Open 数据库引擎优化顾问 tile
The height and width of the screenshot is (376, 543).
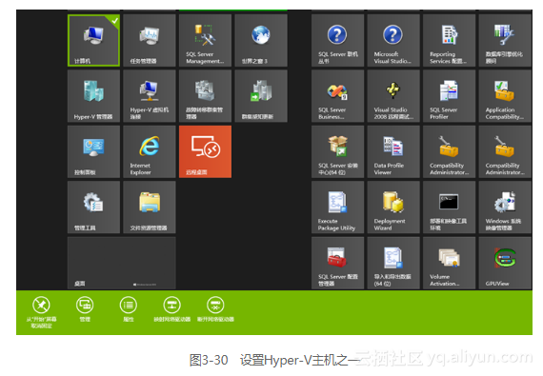coord(505,41)
